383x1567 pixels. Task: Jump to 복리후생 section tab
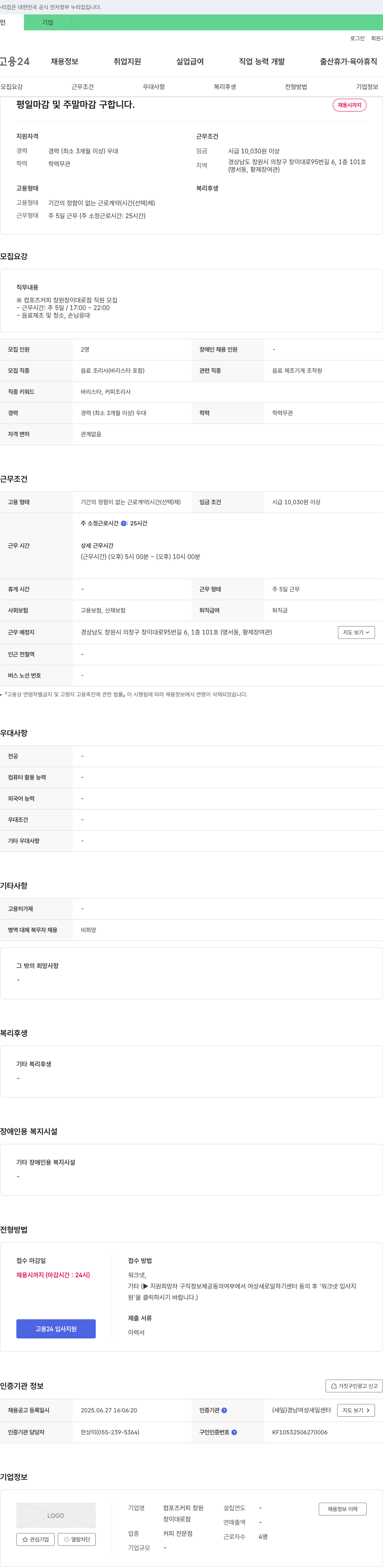[x=225, y=87]
